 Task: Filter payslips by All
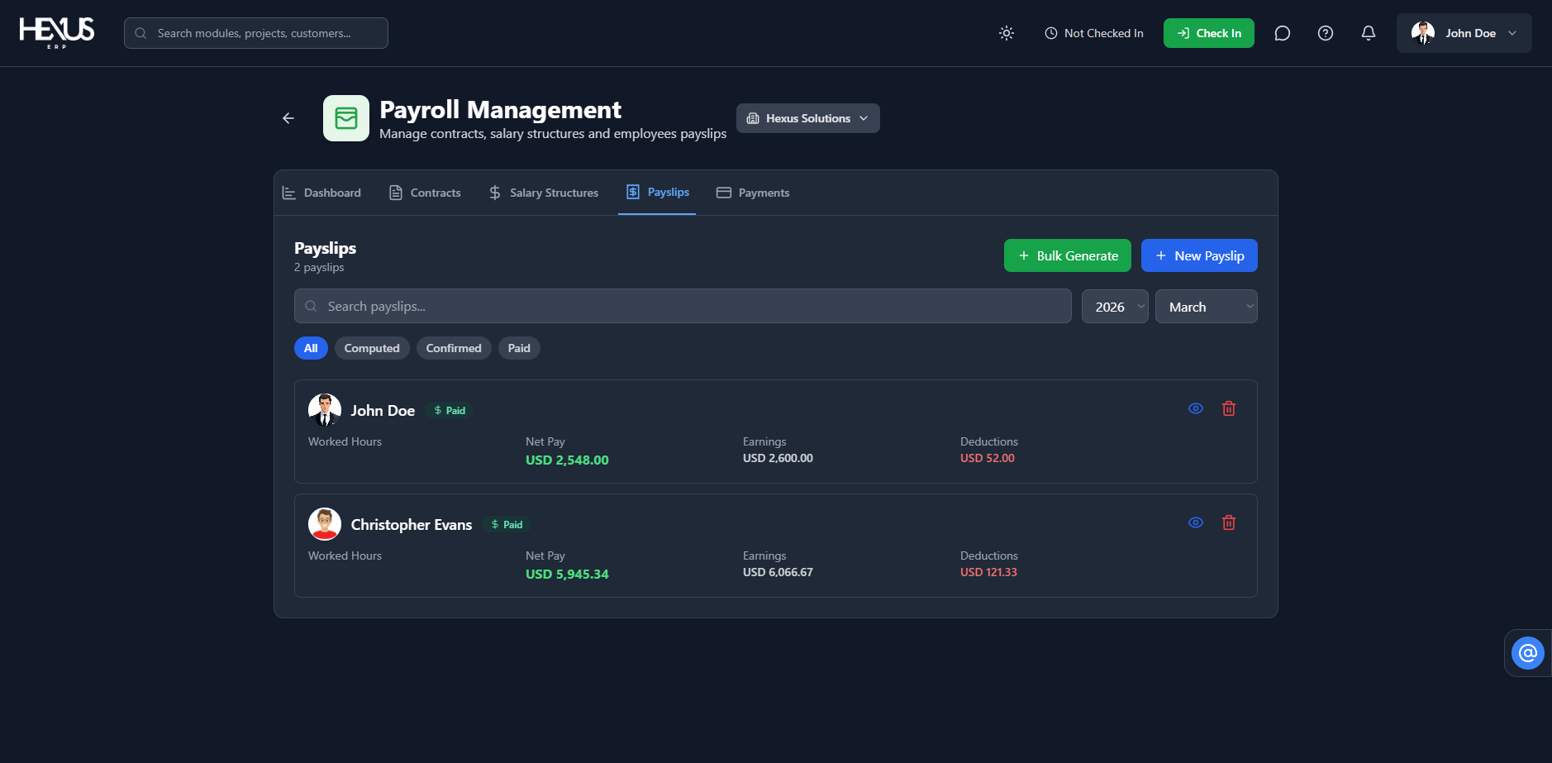pyautogui.click(x=311, y=348)
